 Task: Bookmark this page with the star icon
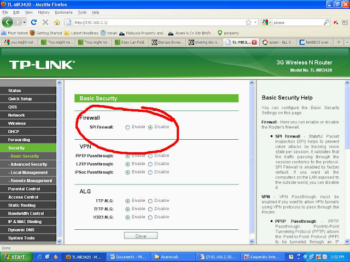248,22
